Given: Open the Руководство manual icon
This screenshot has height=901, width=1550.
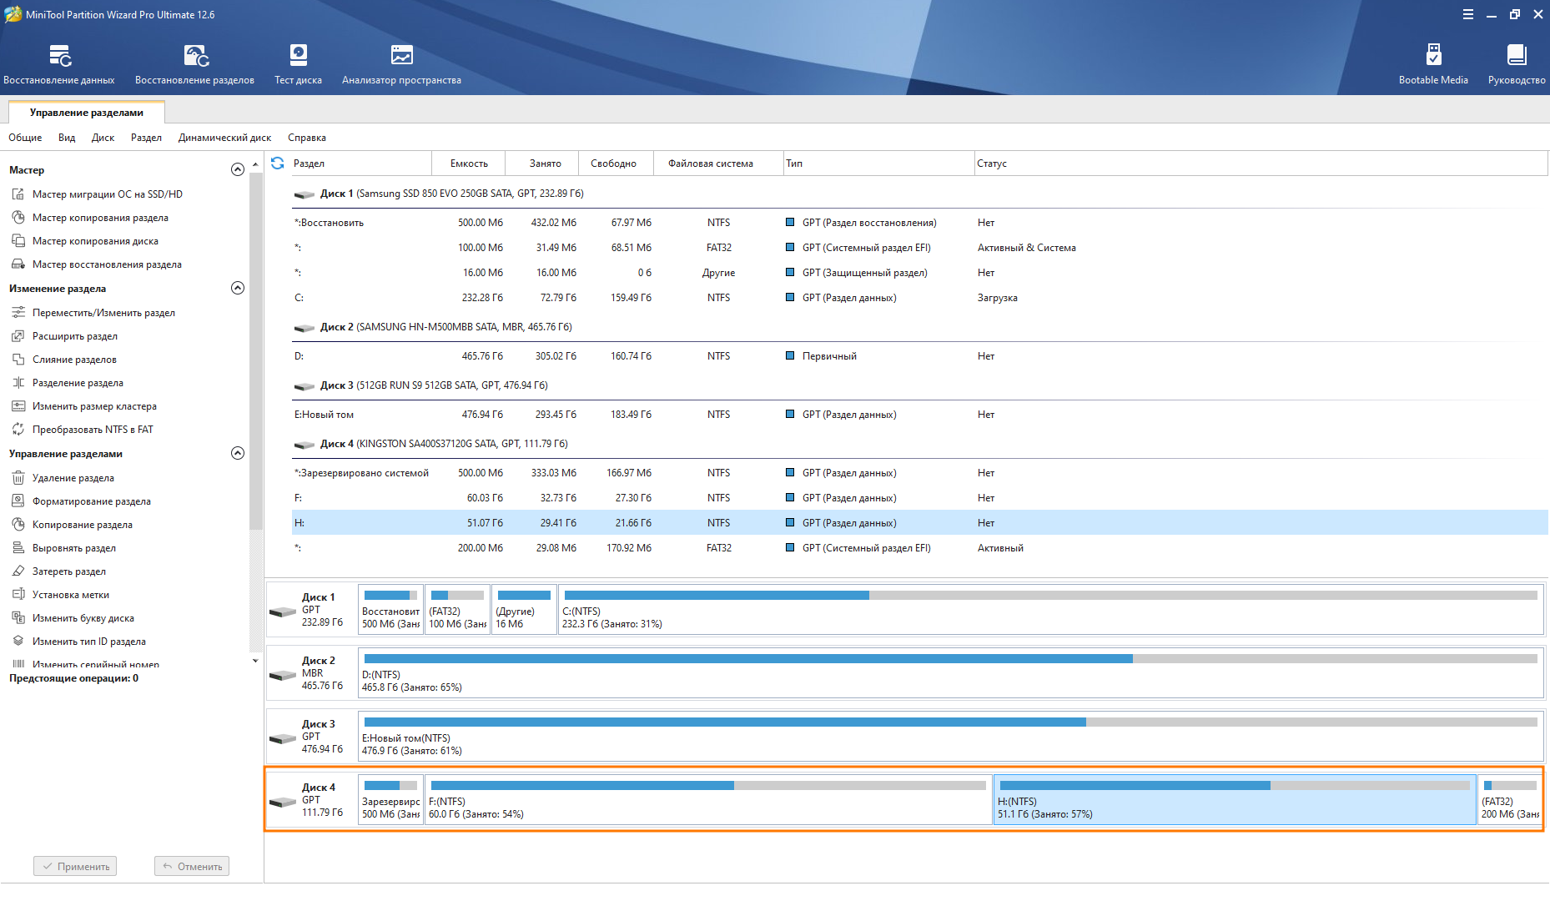Looking at the screenshot, I should (1516, 57).
